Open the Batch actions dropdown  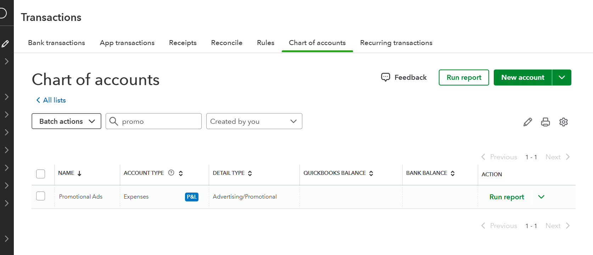tap(66, 121)
